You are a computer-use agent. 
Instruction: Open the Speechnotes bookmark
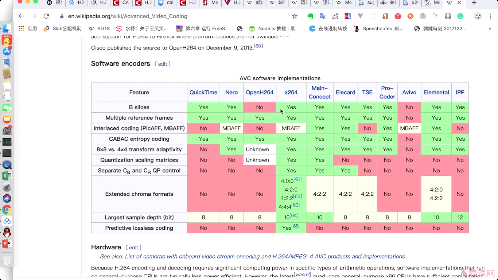(379, 28)
